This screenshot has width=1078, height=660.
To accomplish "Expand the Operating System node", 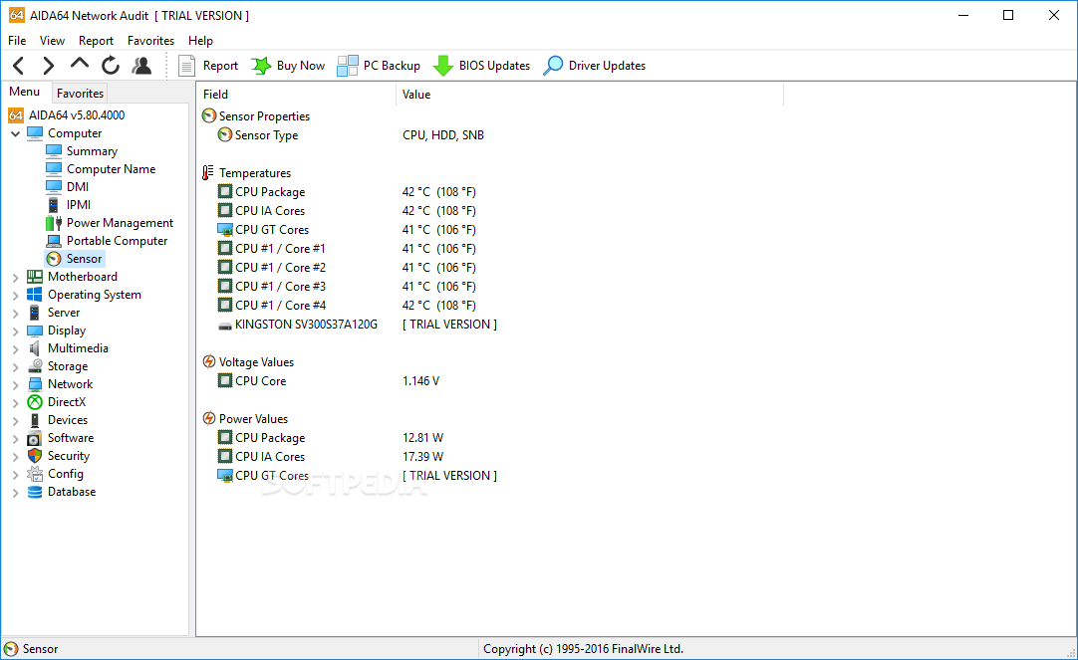I will click(15, 296).
